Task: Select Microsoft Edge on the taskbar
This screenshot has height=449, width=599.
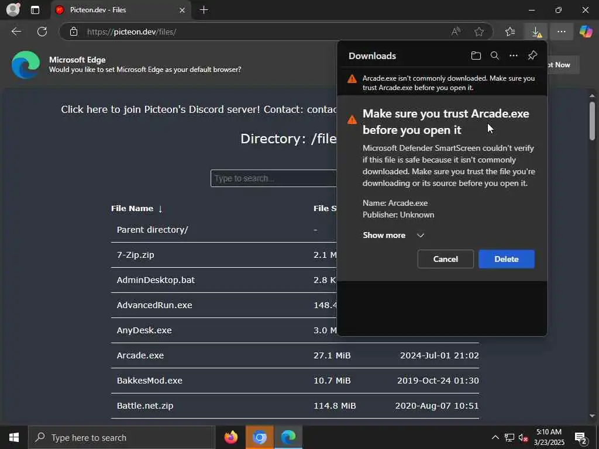Action: tap(288, 437)
